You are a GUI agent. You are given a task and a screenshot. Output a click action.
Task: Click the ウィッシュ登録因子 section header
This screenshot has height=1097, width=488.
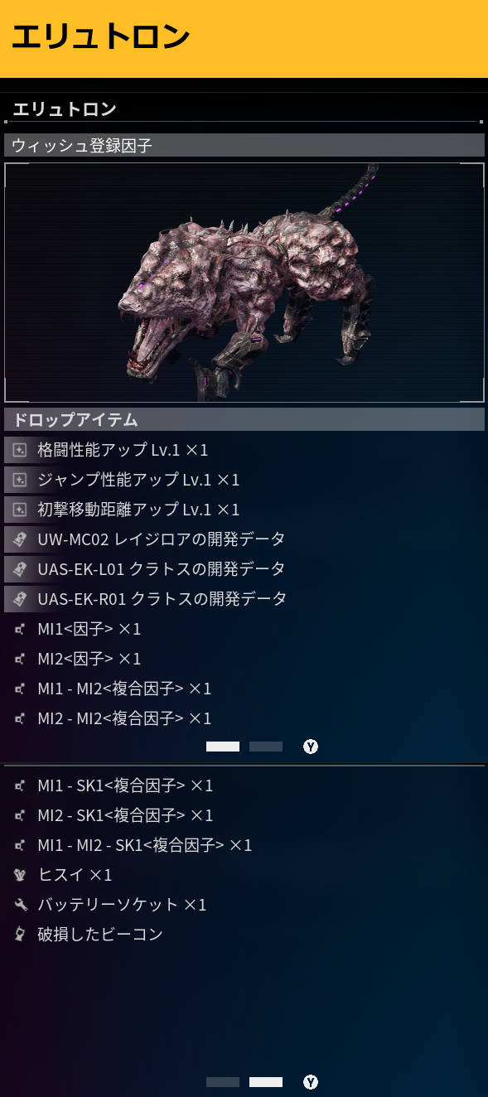pyautogui.click(x=244, y=145)
